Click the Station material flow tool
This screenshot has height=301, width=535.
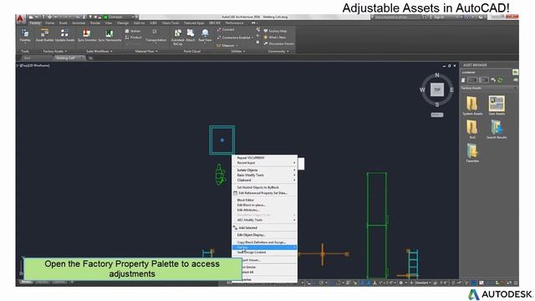coord(133,31)
